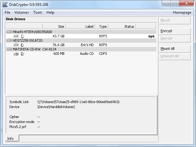The image size is (196, 147).
Task: Open the Volumes menu
Action: click(22, 12)
